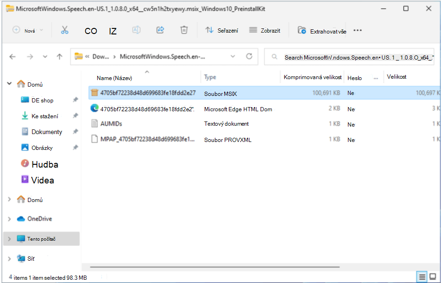Click Microsoft Edge HTML Dom type cell
Viewport: 441px width, 283px height.
point(238,109)
